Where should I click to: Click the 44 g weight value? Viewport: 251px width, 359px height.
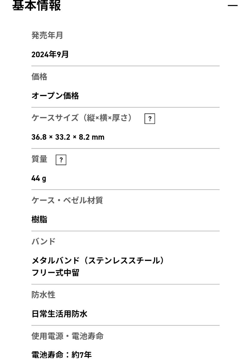(38, 178)
